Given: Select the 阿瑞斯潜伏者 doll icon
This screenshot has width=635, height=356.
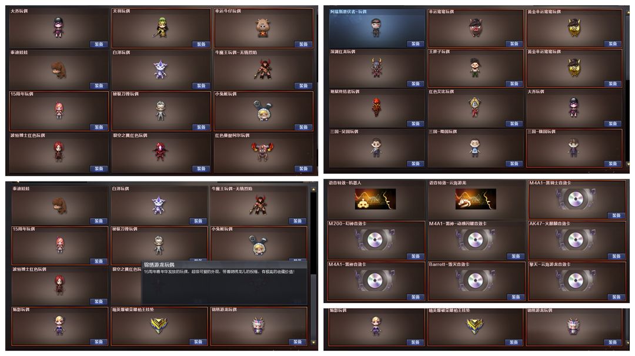Looking at the screenshot, I should [x=376, y=28].
